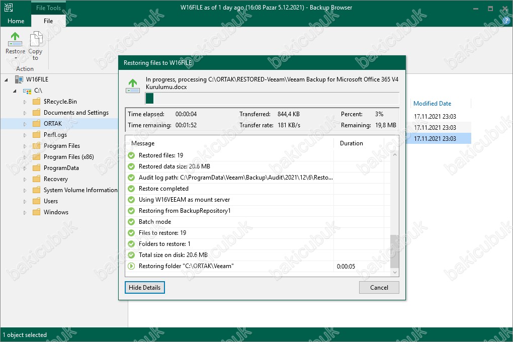Click the PerfLogs folder icon
This screenshot has height=342, width=513.
pos(37,135)
